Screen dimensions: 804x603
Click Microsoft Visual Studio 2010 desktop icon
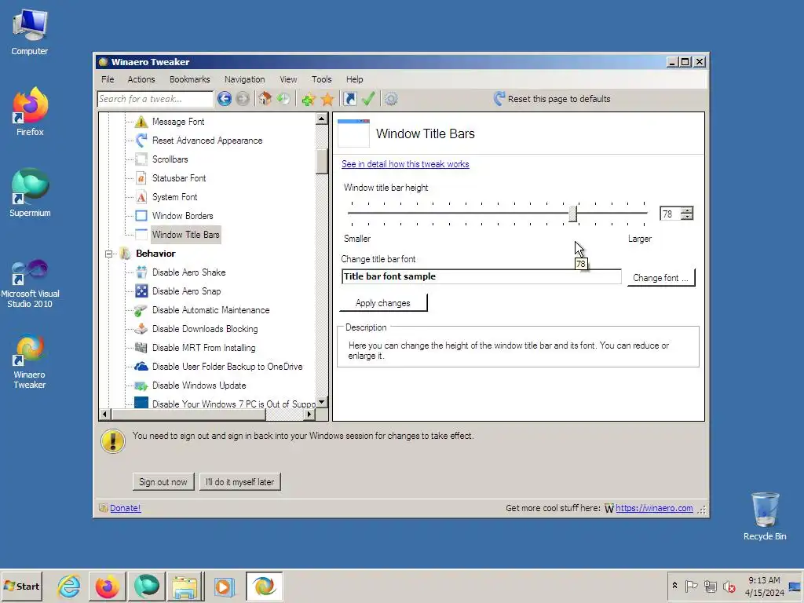pos(30,283)
